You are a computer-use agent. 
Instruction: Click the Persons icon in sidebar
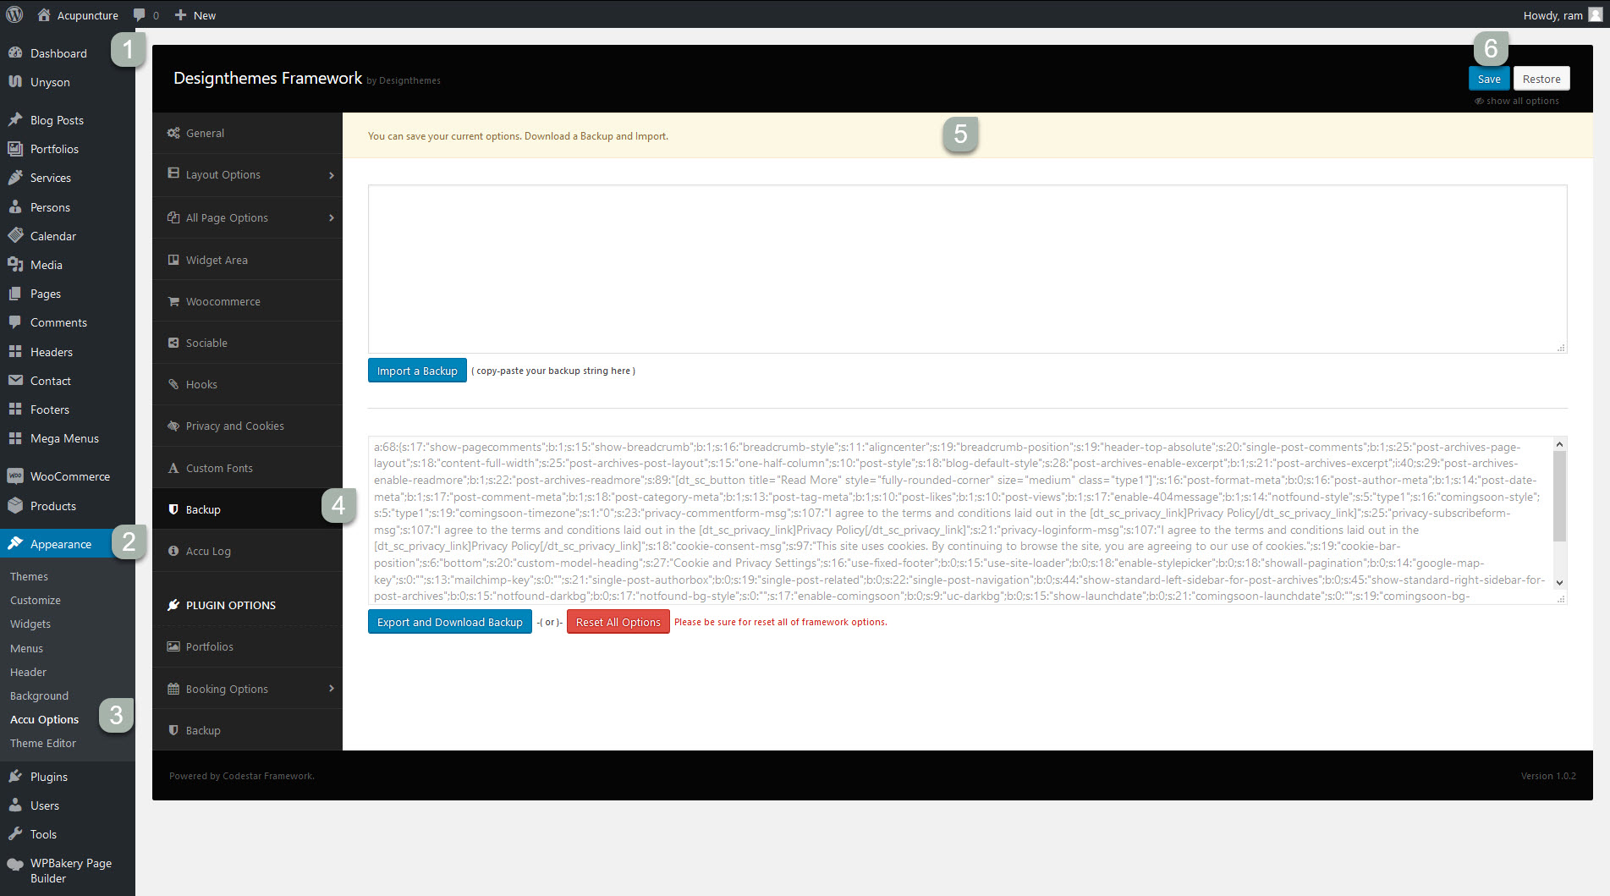(15, 206)
